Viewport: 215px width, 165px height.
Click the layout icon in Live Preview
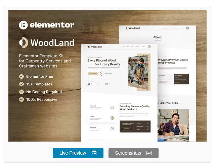coord(94,153)
